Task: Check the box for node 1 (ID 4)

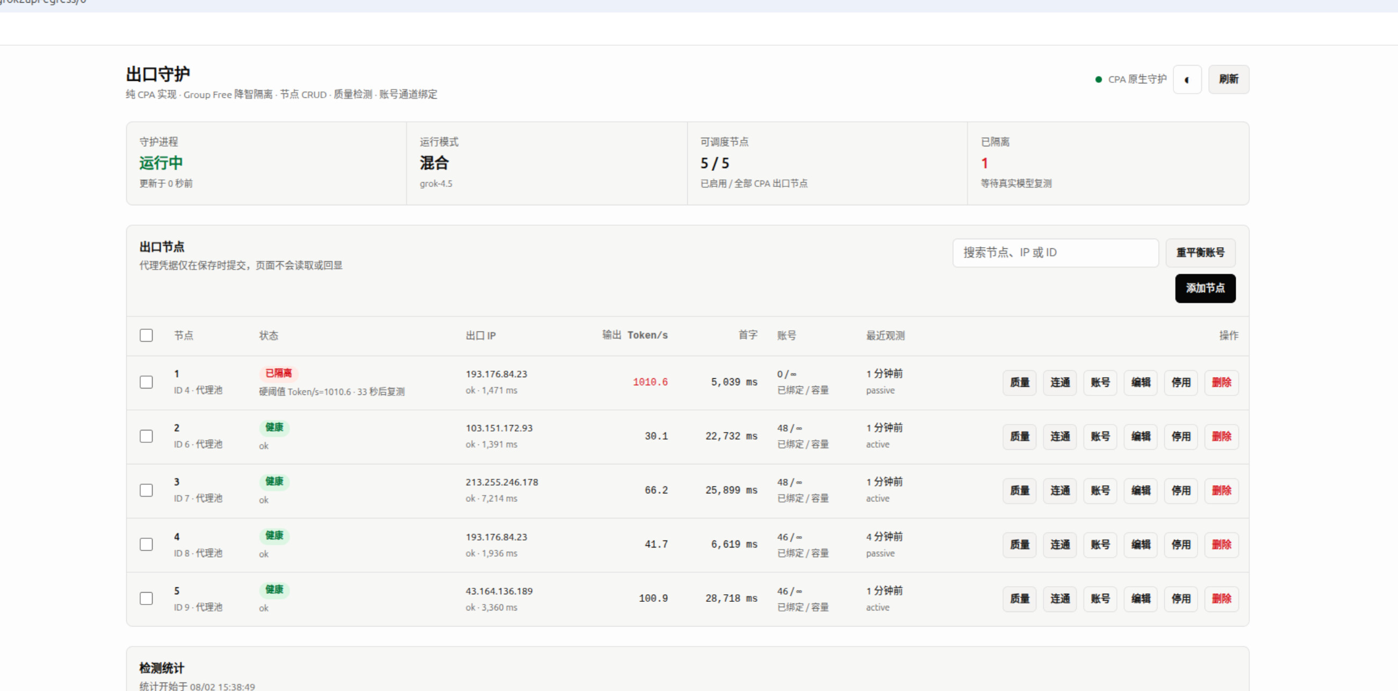Action: (x=146, y=382)
